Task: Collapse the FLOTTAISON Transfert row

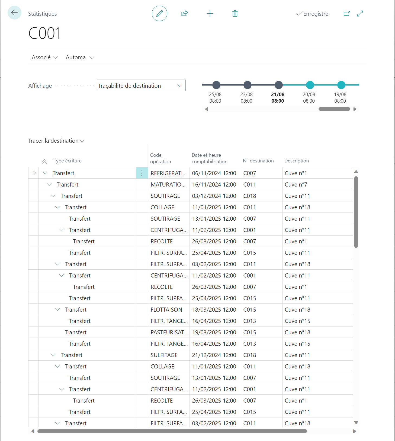Action: (x=57, y=310)
